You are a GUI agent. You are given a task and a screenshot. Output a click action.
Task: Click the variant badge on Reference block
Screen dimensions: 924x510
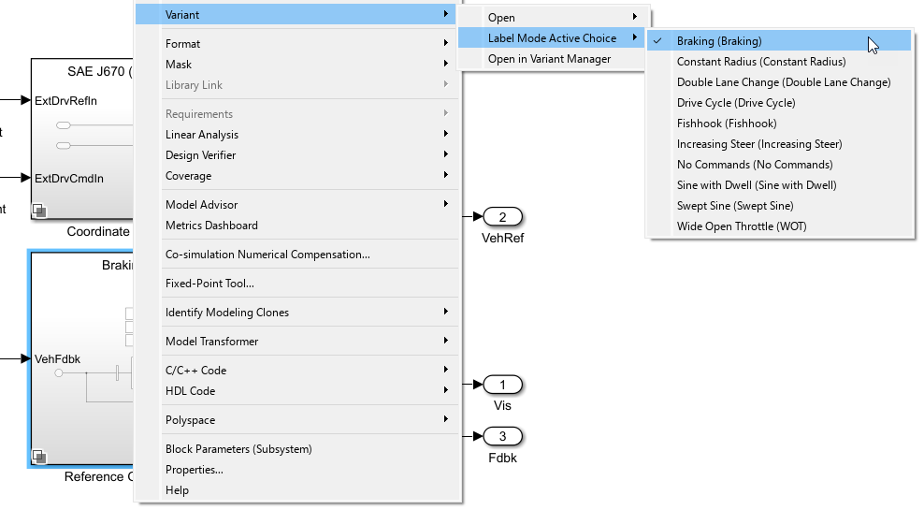tap(38, 457)
